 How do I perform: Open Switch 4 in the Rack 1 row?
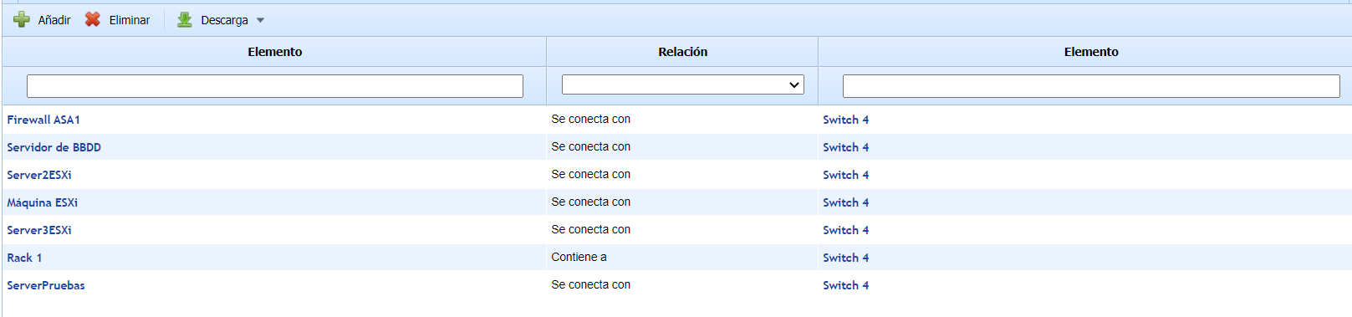click(846, 258)
